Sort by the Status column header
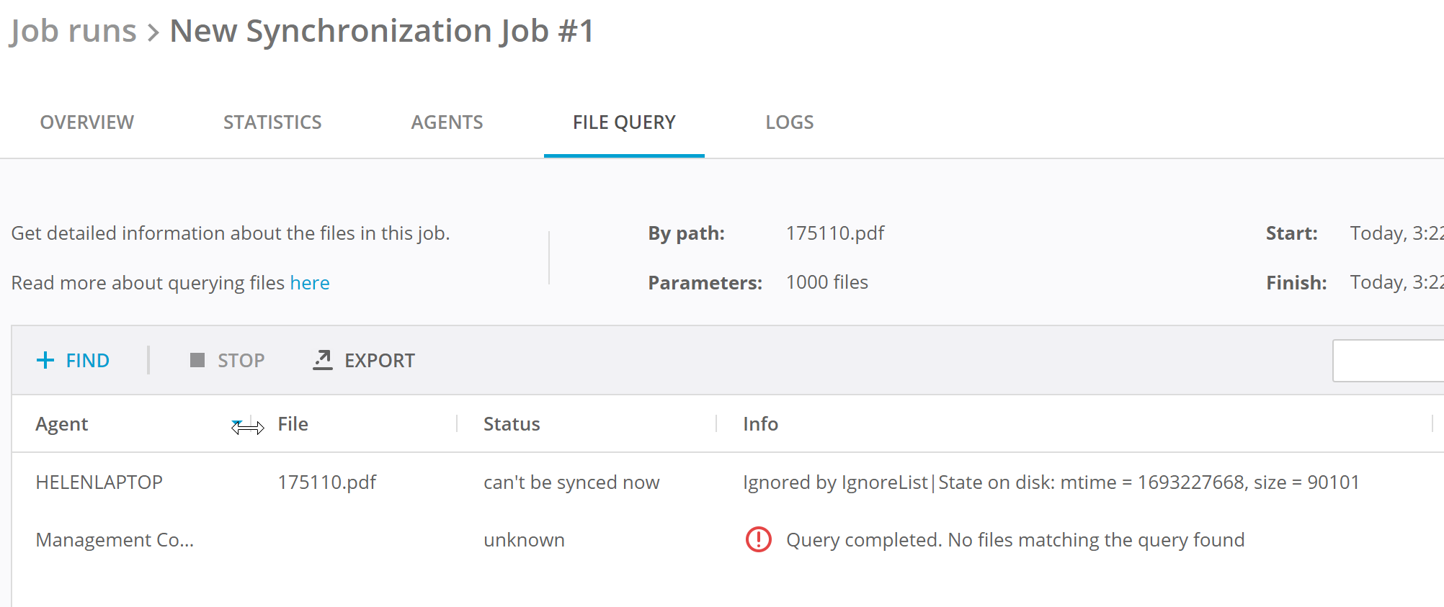This screenshot has width=1444, height=607. click(512, 424)
